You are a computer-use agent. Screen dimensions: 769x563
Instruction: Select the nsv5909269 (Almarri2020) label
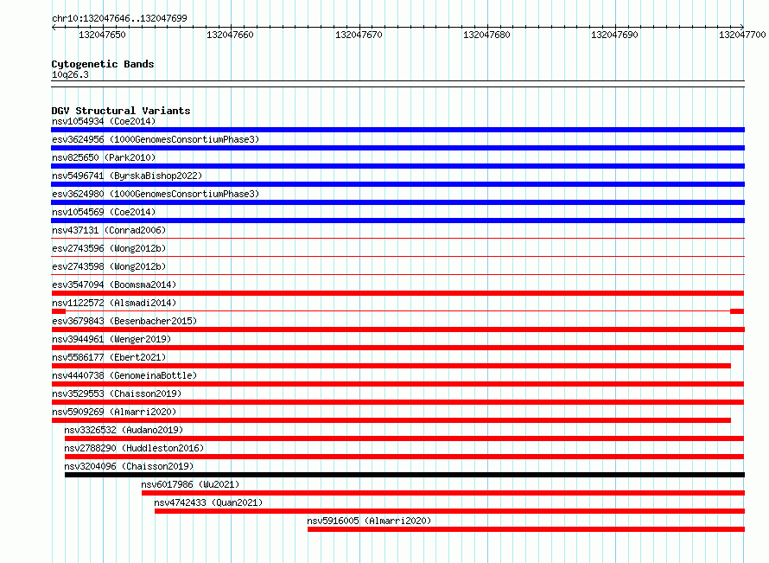(114, 412)
